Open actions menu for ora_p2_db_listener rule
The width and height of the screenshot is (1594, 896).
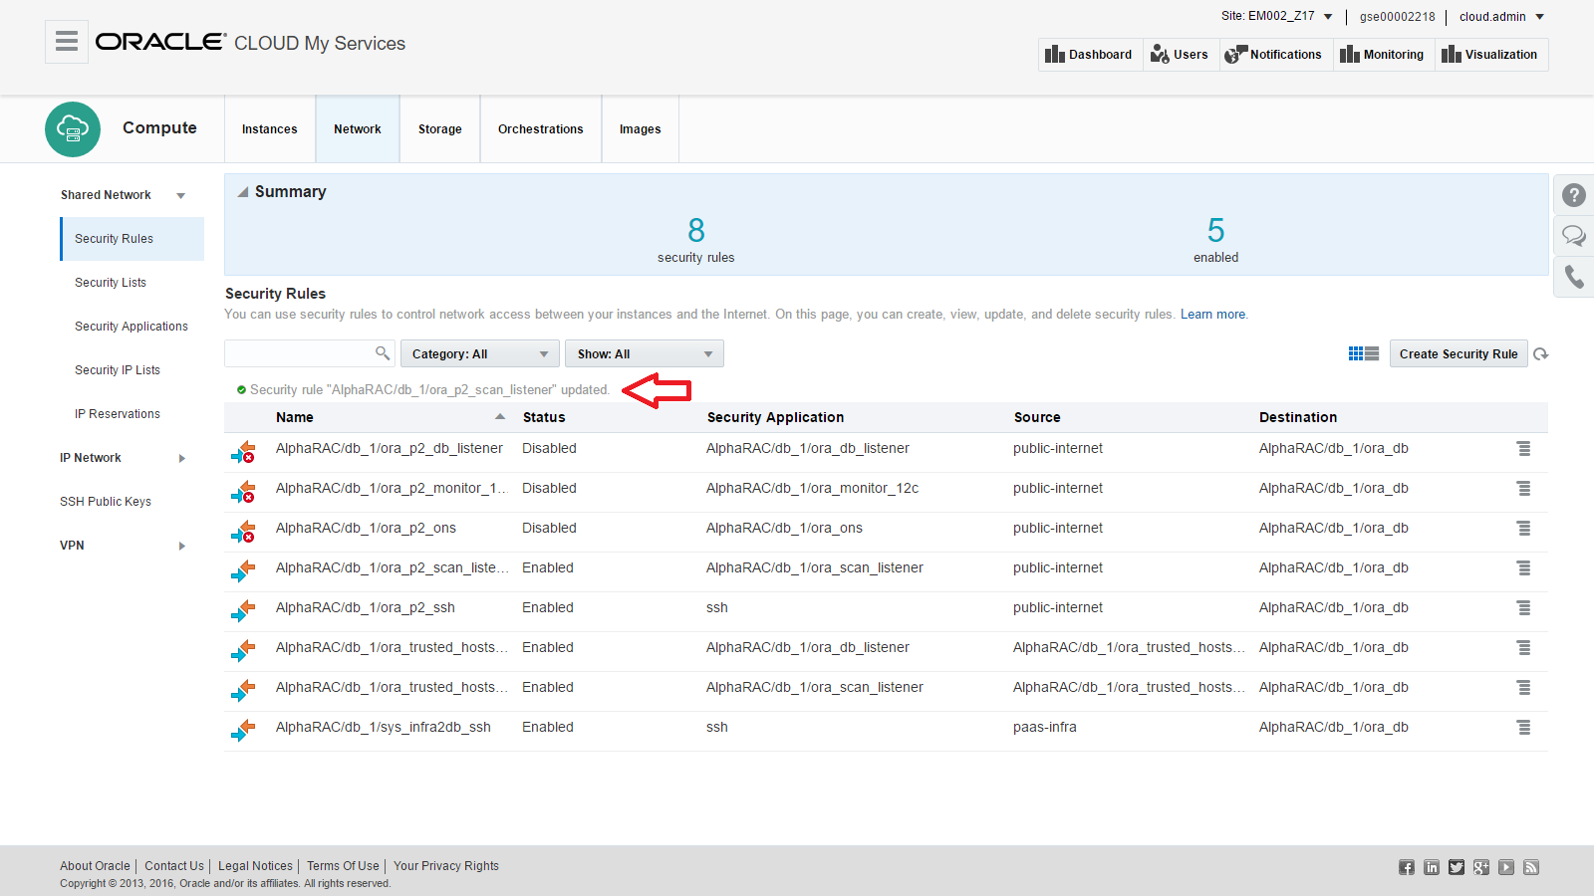1523,449
